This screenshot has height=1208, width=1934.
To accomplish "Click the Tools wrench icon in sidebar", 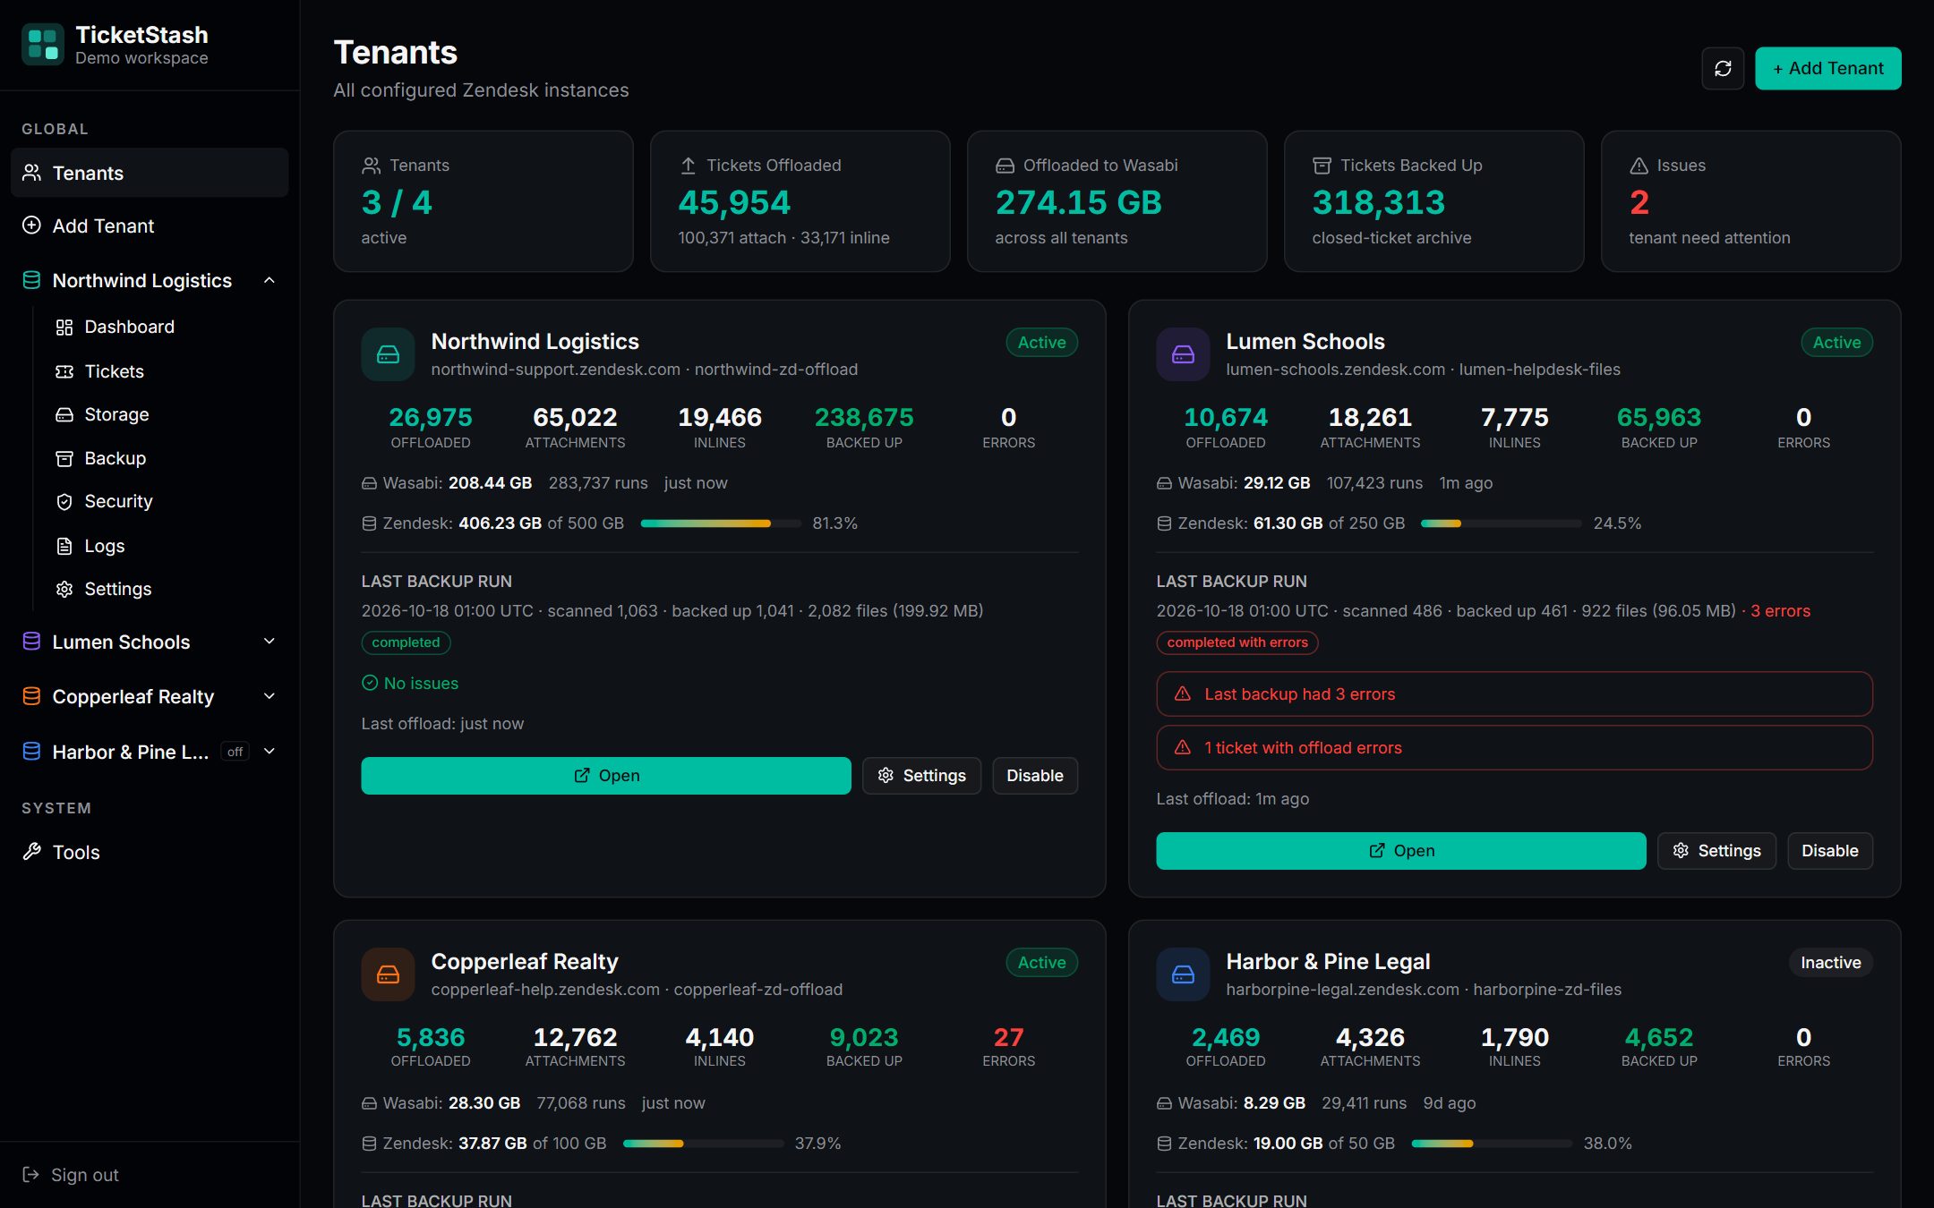I will coord(31,851).
